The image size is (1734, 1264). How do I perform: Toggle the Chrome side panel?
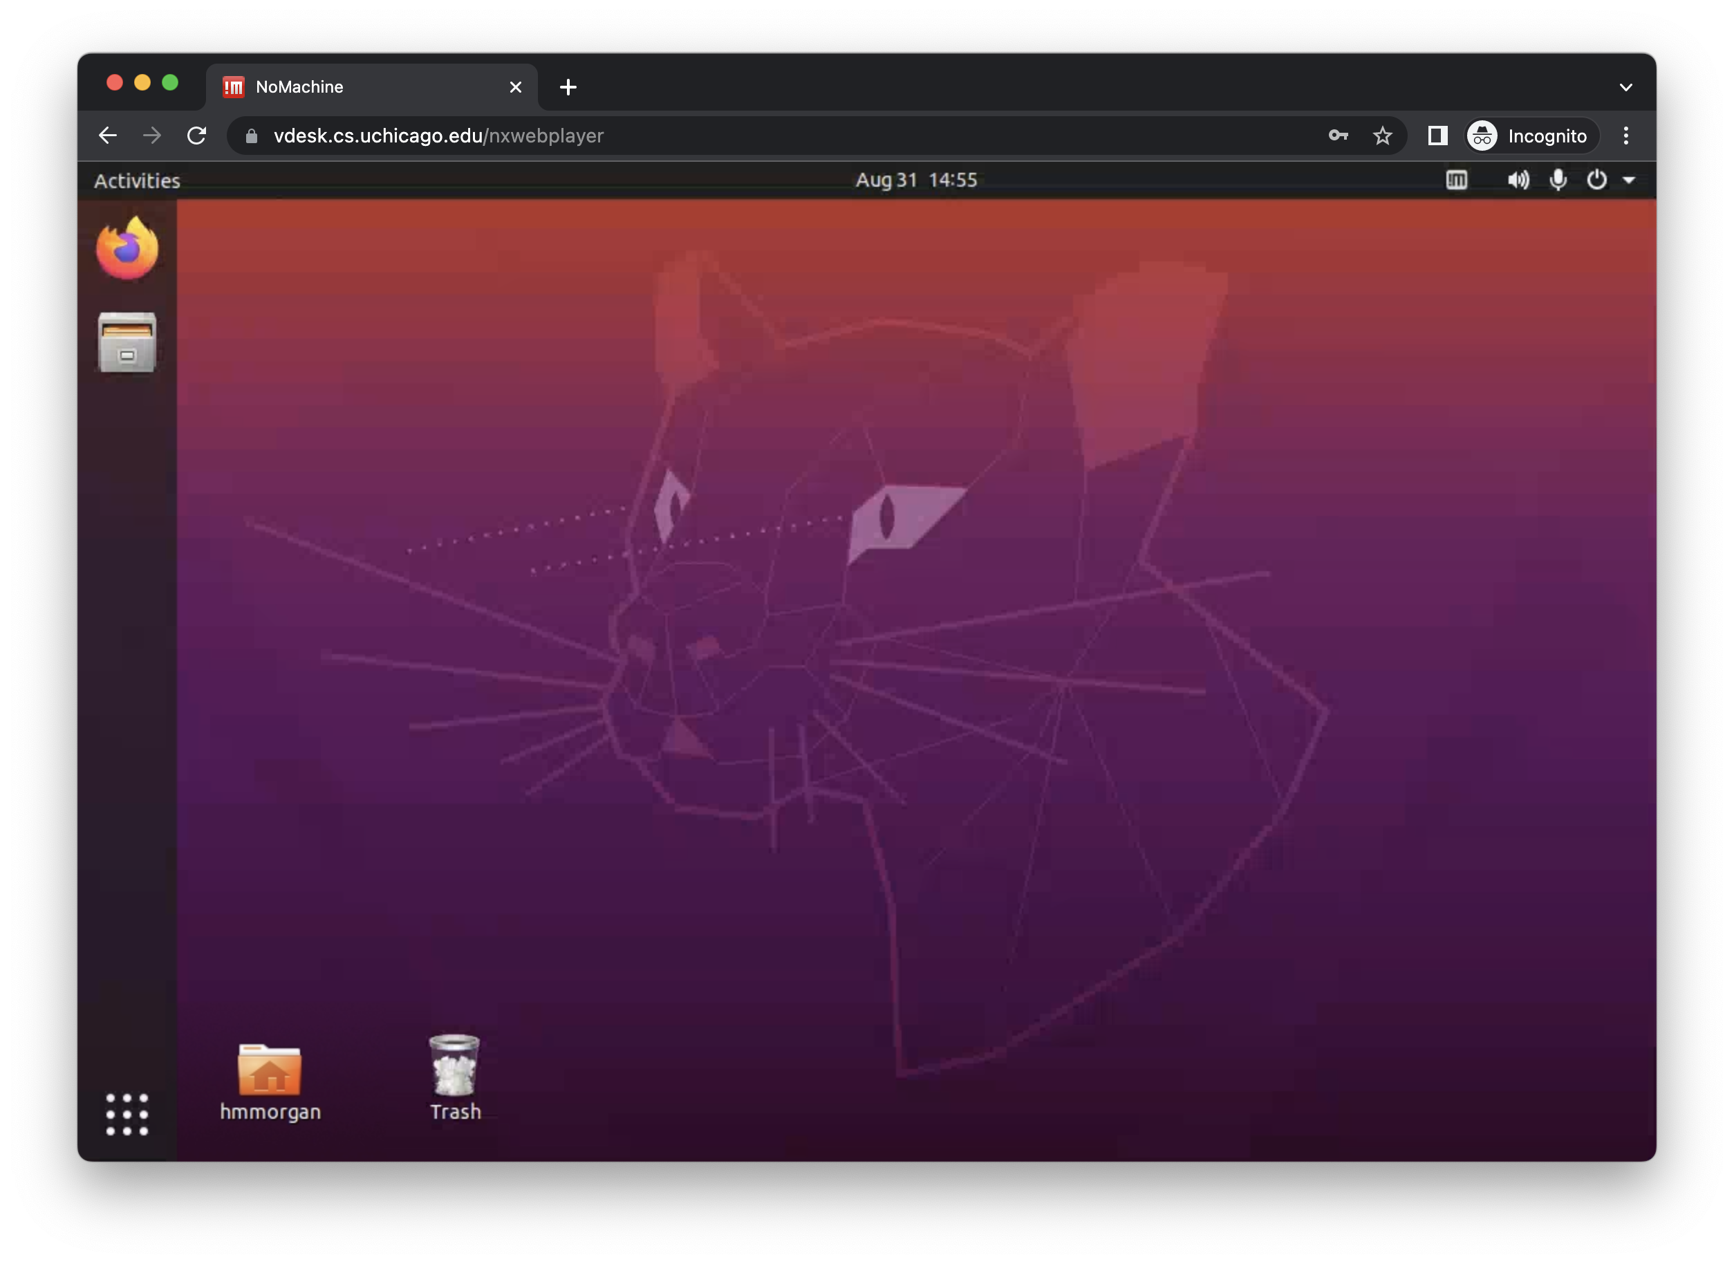(x=1437, y=136)
